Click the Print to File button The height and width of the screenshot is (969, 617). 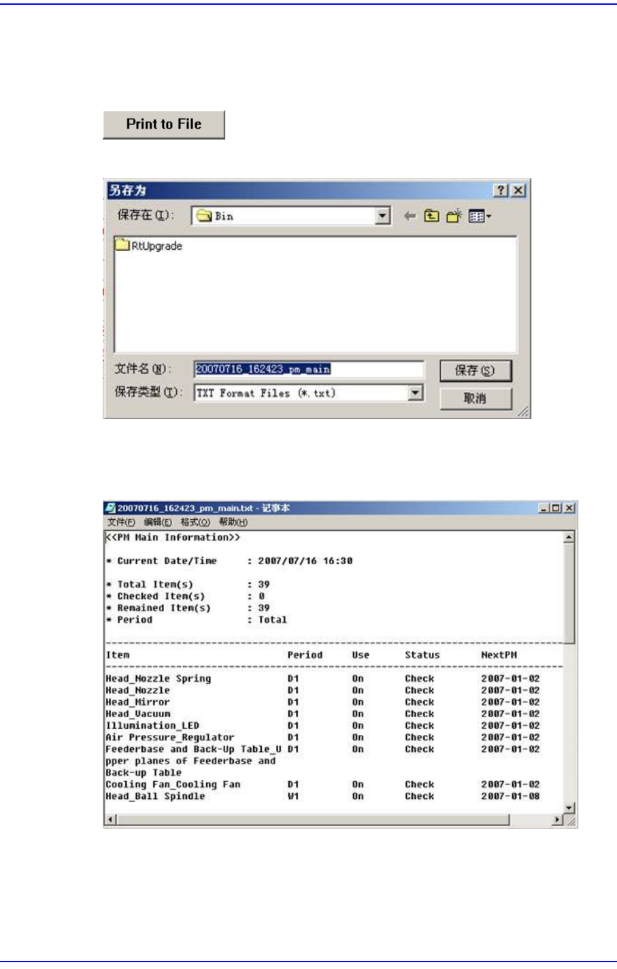[x=164, y=125]
